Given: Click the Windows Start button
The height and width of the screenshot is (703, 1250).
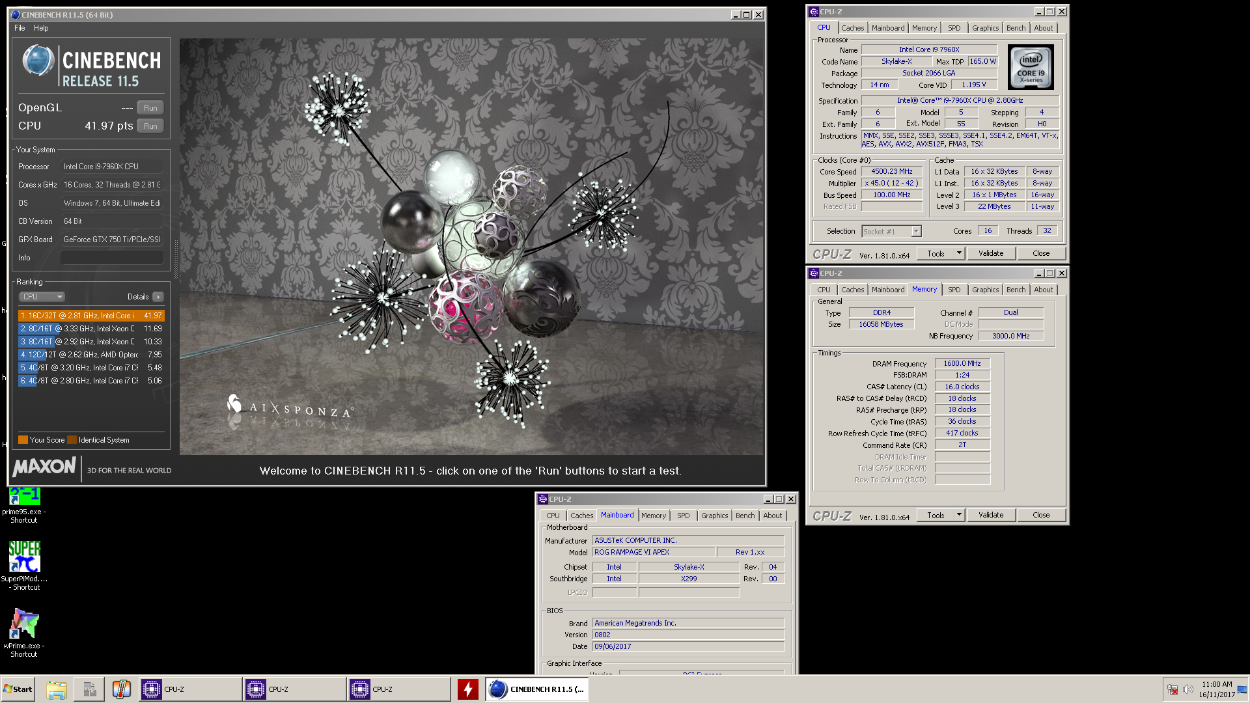Looking at the screenshot, I should tap(18, 689).
